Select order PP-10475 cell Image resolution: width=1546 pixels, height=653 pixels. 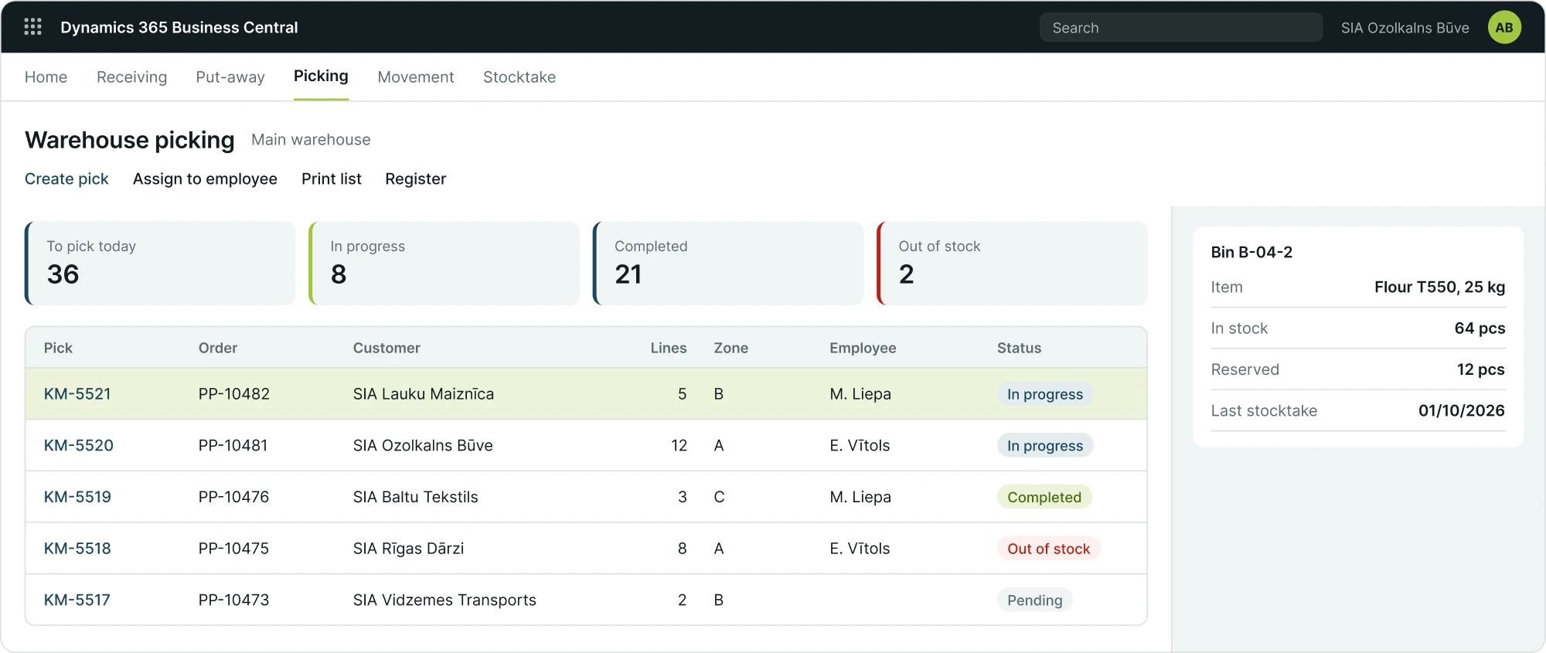pos(233,549)
